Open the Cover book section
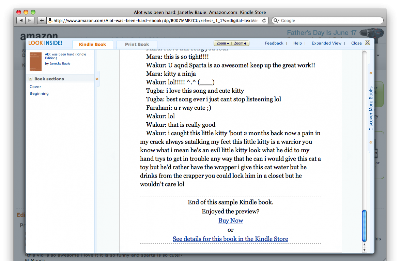The width and height of the screenshot is (400, 261). tap(35, 87)
